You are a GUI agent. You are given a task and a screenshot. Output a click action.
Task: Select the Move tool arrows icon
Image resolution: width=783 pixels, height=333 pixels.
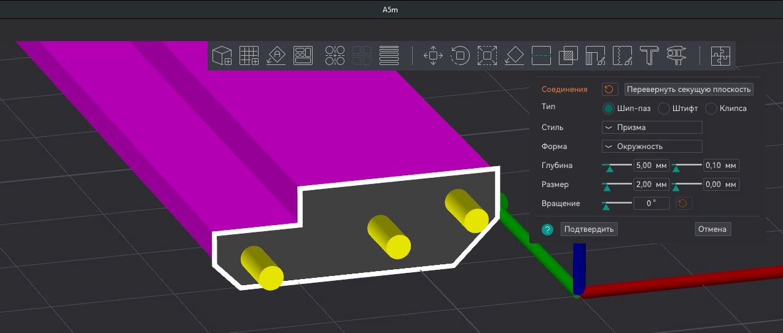point(433,56)
